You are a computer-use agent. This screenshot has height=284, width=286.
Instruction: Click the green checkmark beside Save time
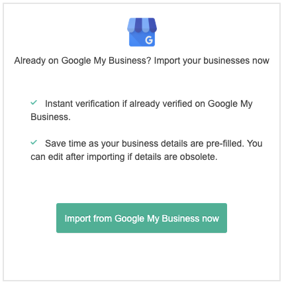coord(34,142)
